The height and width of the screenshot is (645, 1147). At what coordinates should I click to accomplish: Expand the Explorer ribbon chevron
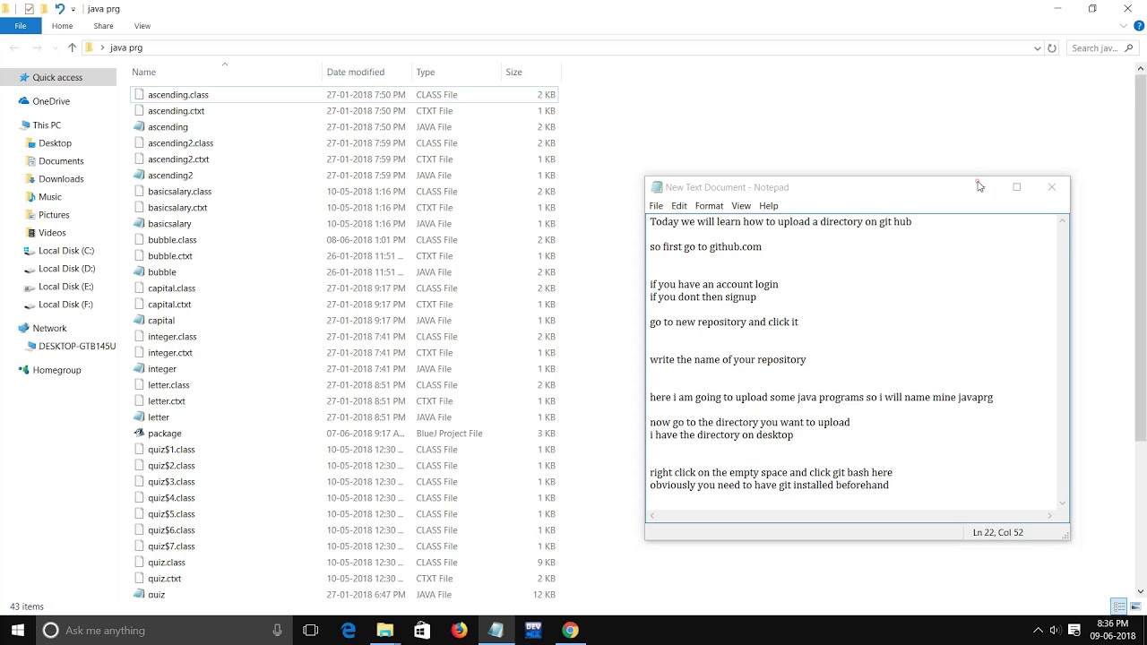point(1123,26)
